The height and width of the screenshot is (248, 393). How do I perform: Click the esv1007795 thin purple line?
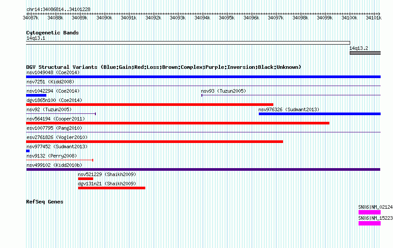(x=203, y=132)
